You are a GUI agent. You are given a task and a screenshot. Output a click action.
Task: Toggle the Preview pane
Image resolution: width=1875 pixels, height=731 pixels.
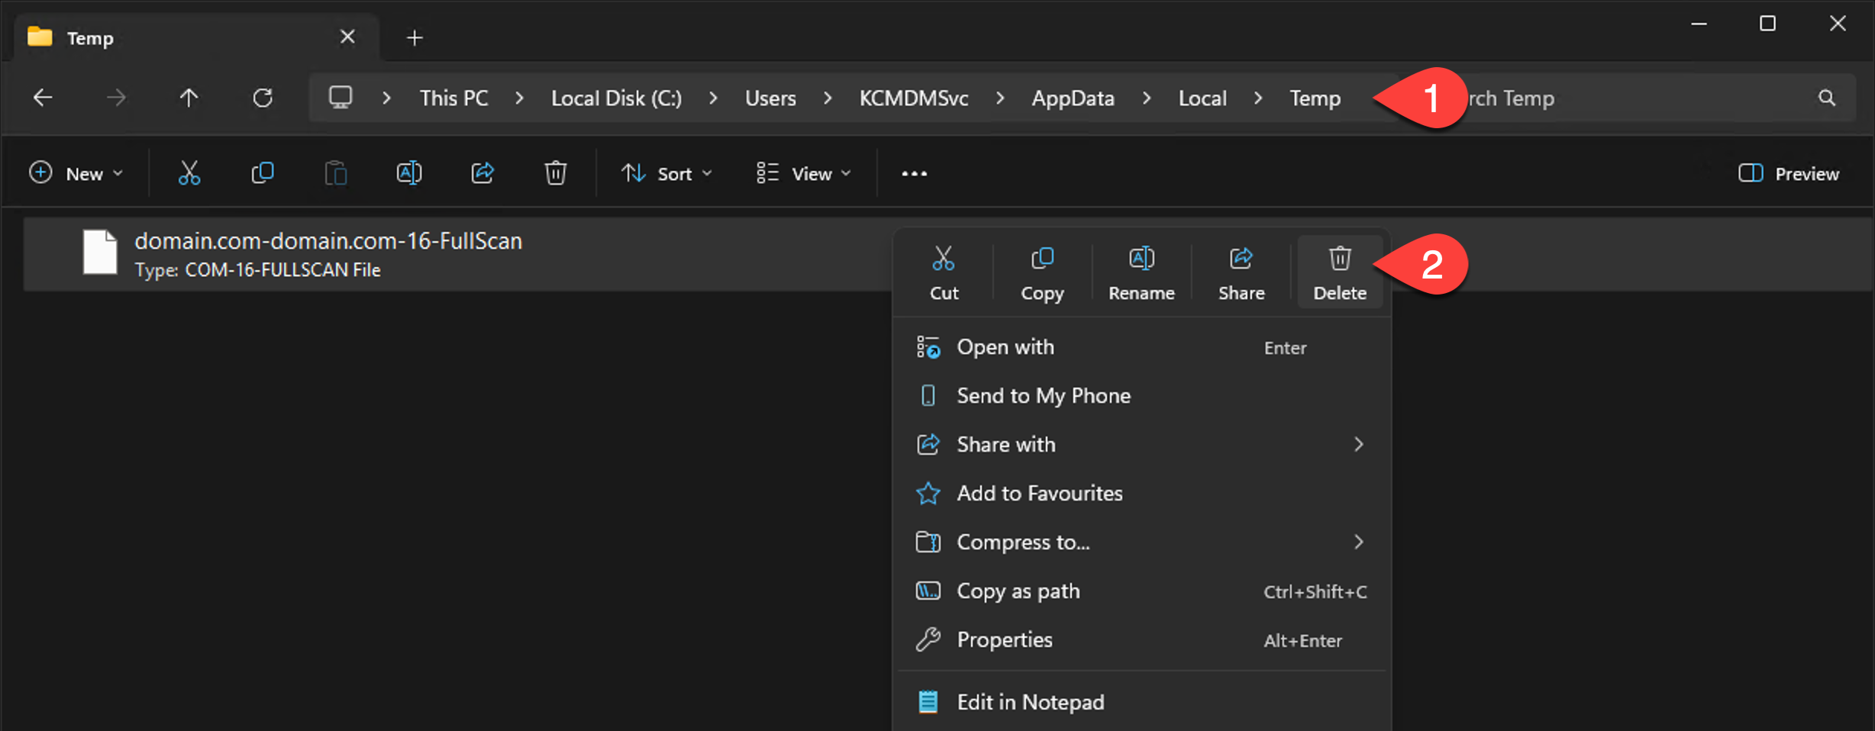point(1788,173)
